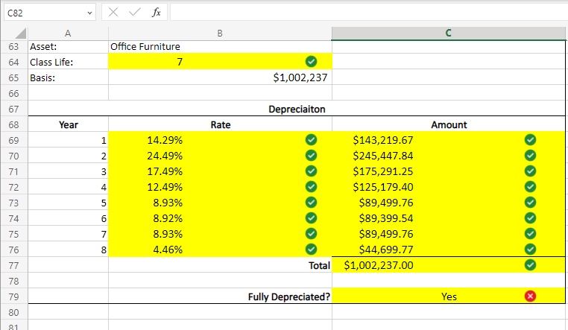Viewport: 568px width, 330px height.
Task: Select the year 1 cell
Action: click(x=68, y=140)
